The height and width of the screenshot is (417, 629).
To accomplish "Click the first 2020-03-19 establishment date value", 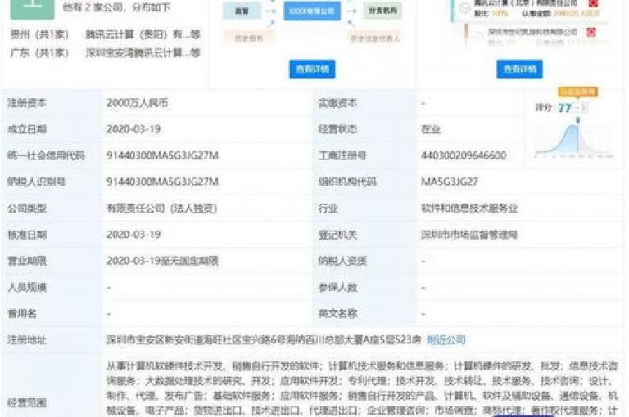I will (x=133, y=129).
